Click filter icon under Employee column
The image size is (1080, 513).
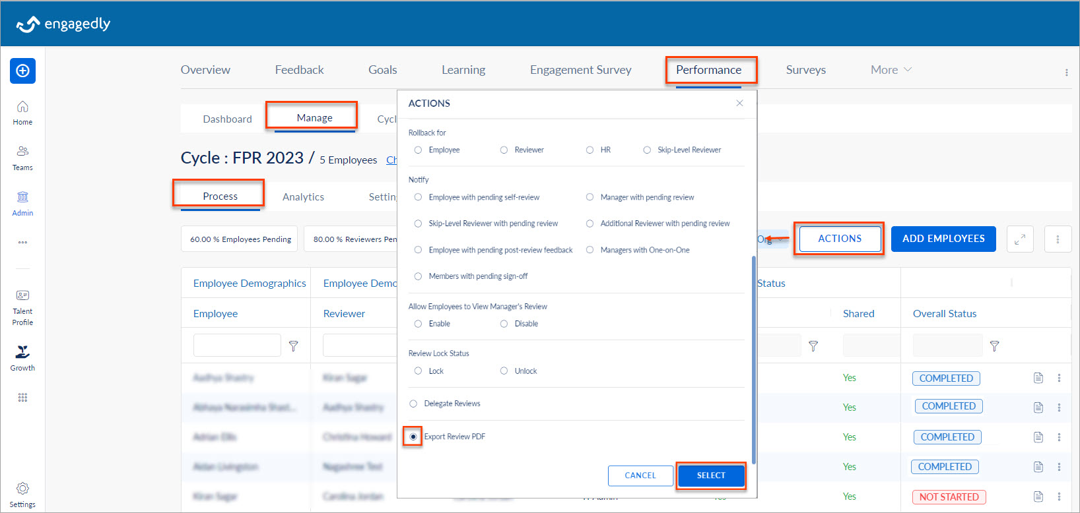(294, 346)
